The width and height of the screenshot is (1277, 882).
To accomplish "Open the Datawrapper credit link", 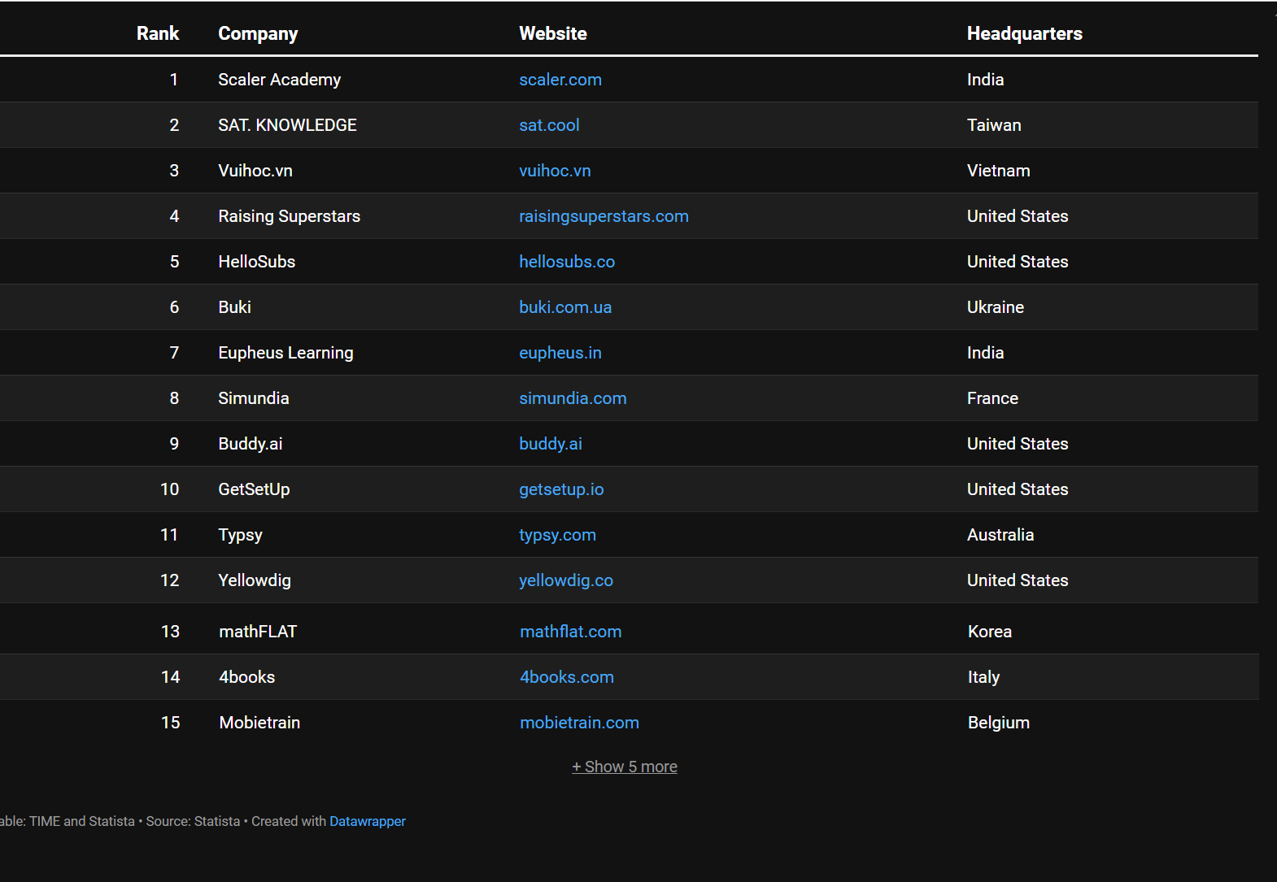I will (x=367, y=821).
